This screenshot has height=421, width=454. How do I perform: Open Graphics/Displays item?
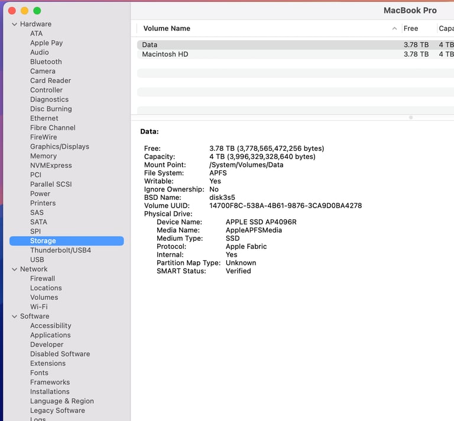[60, 147]
